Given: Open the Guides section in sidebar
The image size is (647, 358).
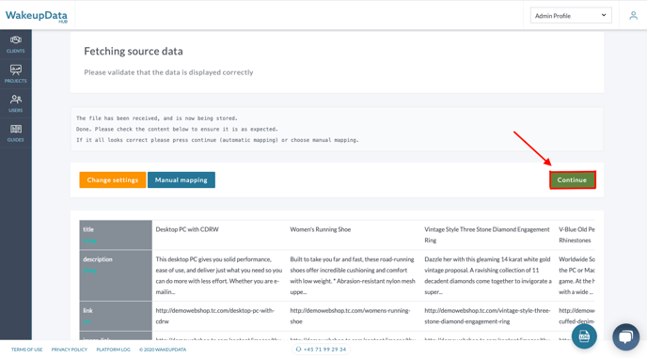Looking at the screenshot, I should point(16,133).
